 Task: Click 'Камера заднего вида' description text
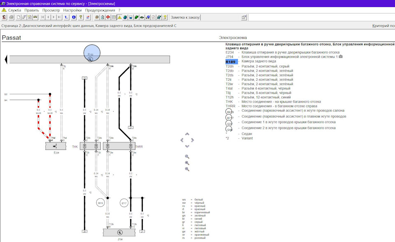point(259,61)
